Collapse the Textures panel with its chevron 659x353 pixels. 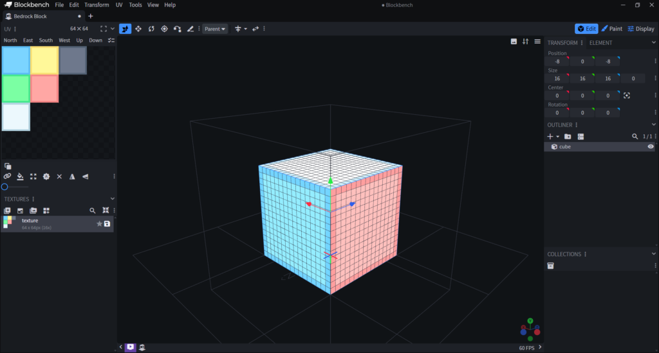click(113, 199)
